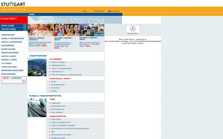Open 'Fahrzeugvermietungen' link
This screenshot has height=139, width=223.
pyautogui.click(x=61, y=135)
